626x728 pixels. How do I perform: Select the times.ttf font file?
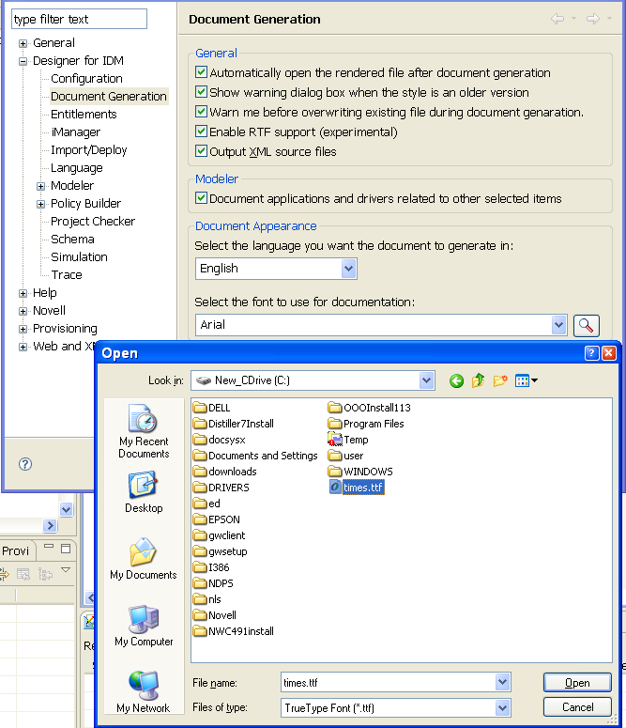click(357, 487)
